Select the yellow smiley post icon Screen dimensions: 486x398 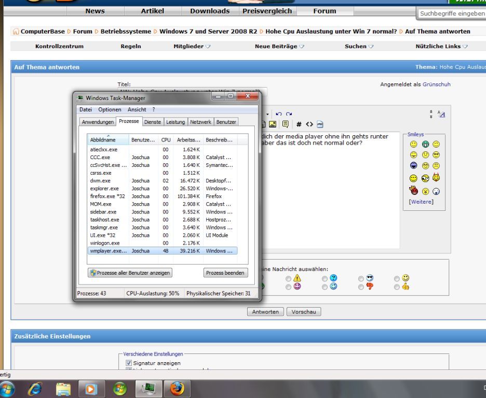point(406,278)
